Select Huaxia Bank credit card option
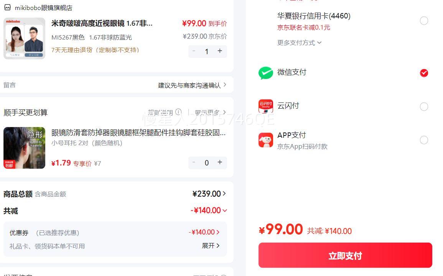The height and width of the screenshot is (276, 443). pos(424,21)
